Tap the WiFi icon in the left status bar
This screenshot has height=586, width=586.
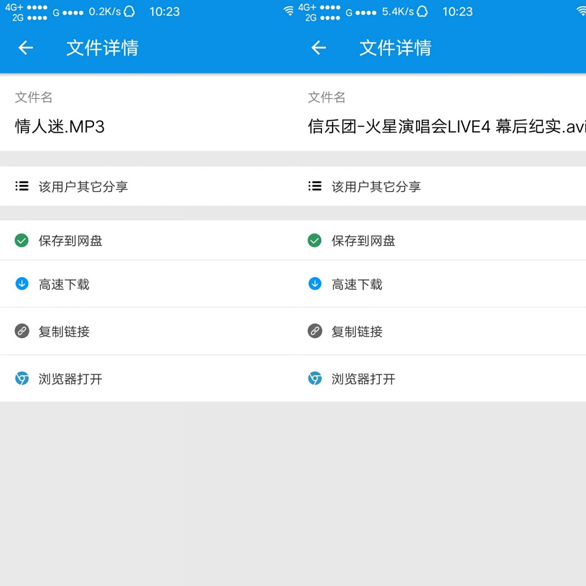[x=289, y=11]
